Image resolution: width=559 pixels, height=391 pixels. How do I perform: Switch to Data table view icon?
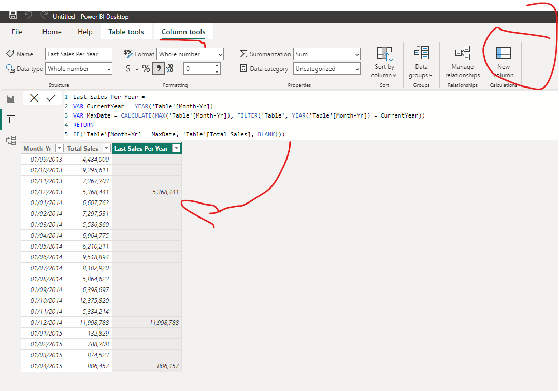pyautogui.click(x=11, y=120)
